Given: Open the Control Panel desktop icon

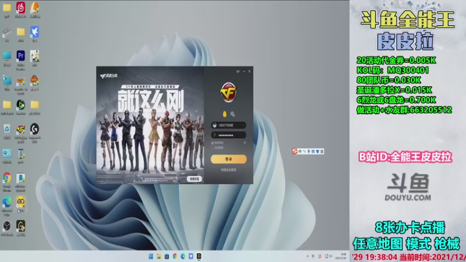Looking at the screenshot, I should click(x=7, y=154).
